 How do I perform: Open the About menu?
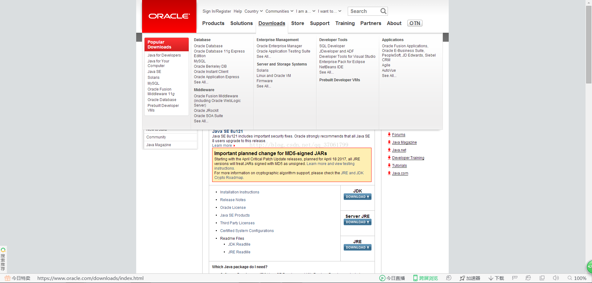(394, 23)
